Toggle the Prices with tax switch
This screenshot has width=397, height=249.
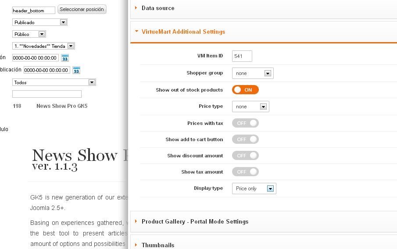[245, 123]
